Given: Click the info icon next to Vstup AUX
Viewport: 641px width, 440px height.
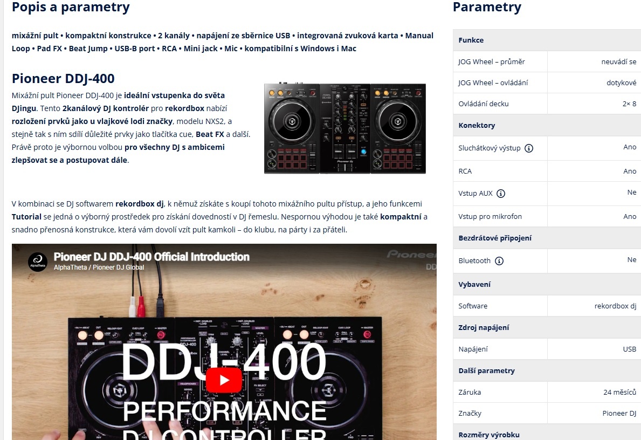Looking at the screenshot, I should click(501, 194).
